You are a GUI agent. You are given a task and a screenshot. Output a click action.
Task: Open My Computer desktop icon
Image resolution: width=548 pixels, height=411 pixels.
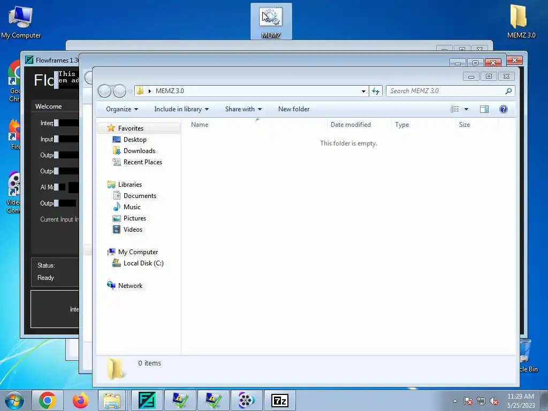[21, 21]
